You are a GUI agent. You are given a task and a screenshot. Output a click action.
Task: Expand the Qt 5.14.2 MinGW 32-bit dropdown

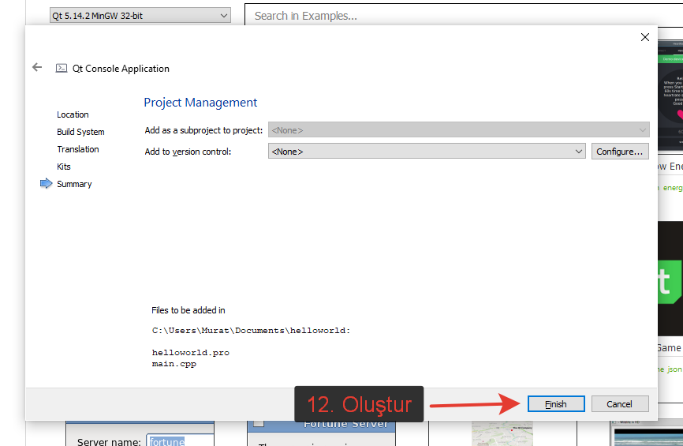click(140, 15)
